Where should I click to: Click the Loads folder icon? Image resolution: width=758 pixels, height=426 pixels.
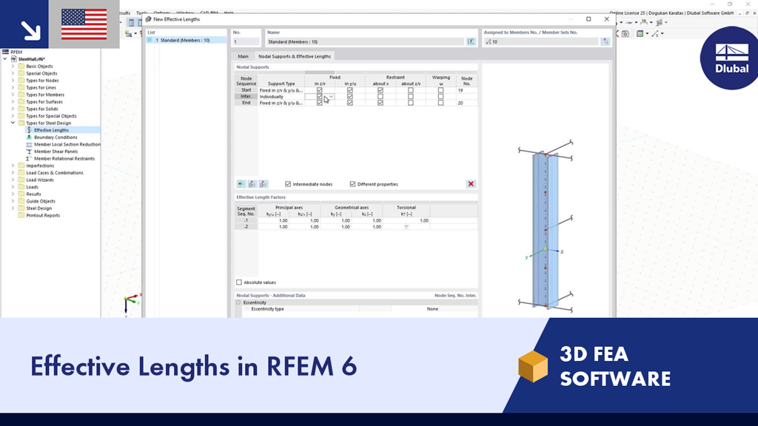tap(21, 187)
